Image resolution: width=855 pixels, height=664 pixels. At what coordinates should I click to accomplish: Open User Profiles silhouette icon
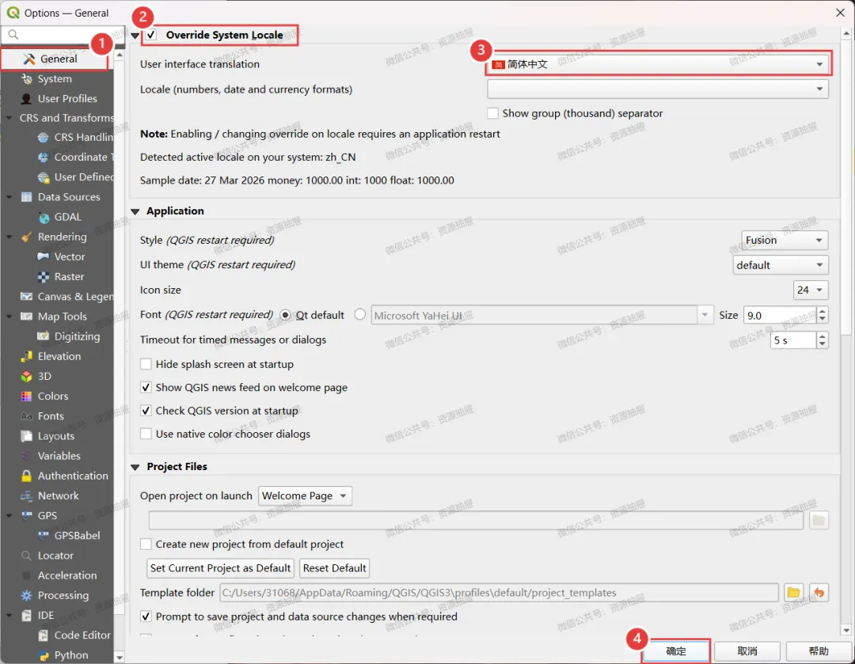[x=26, y=99]
